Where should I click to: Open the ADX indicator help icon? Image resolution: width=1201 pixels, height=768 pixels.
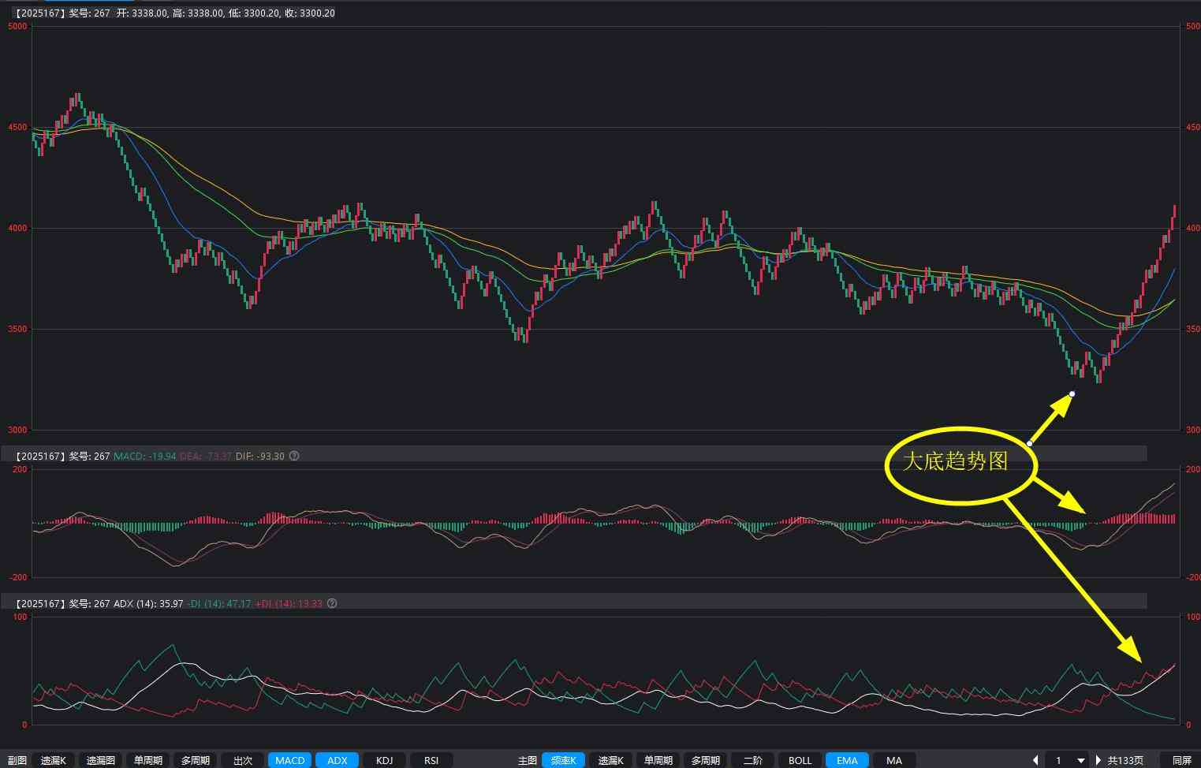(332, 603)
